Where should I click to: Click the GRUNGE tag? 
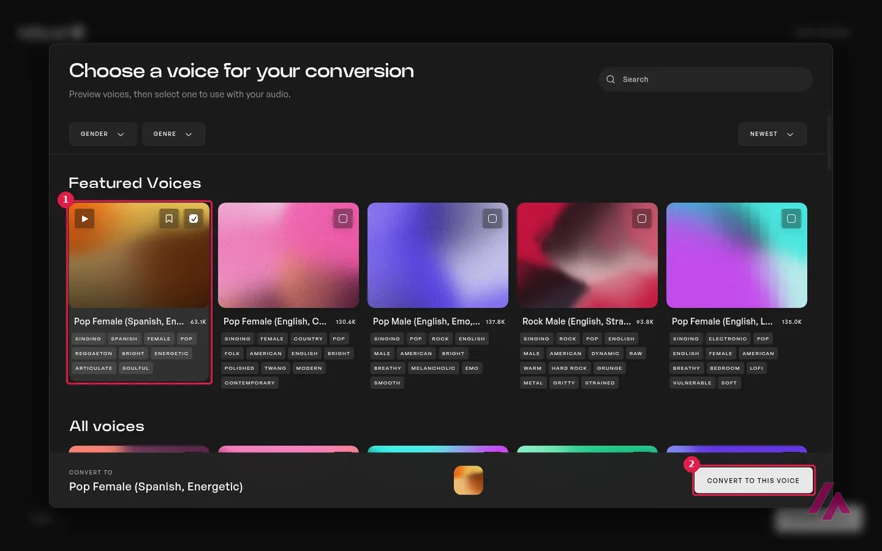609,368
